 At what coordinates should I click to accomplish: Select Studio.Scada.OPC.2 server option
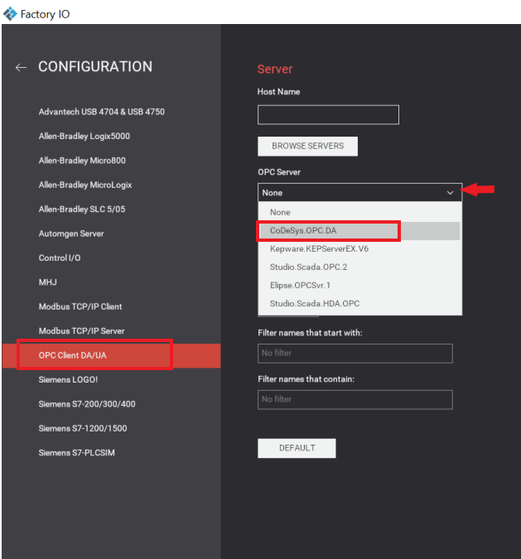(306, 267)
